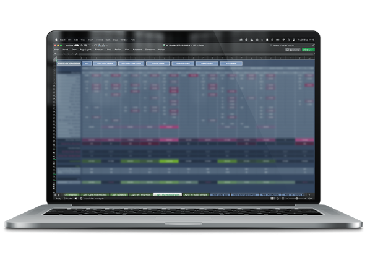Click the Save icon in title toolbar

(85, 45)
